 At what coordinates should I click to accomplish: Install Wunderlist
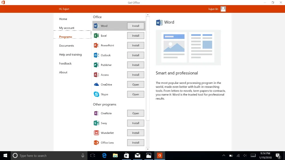click(x=136, y=133)
